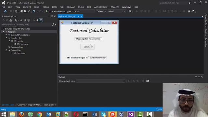This screenshot has width=208, height=117.
Task: Open the Properties side tab
Action: click(x=206, y=43)
